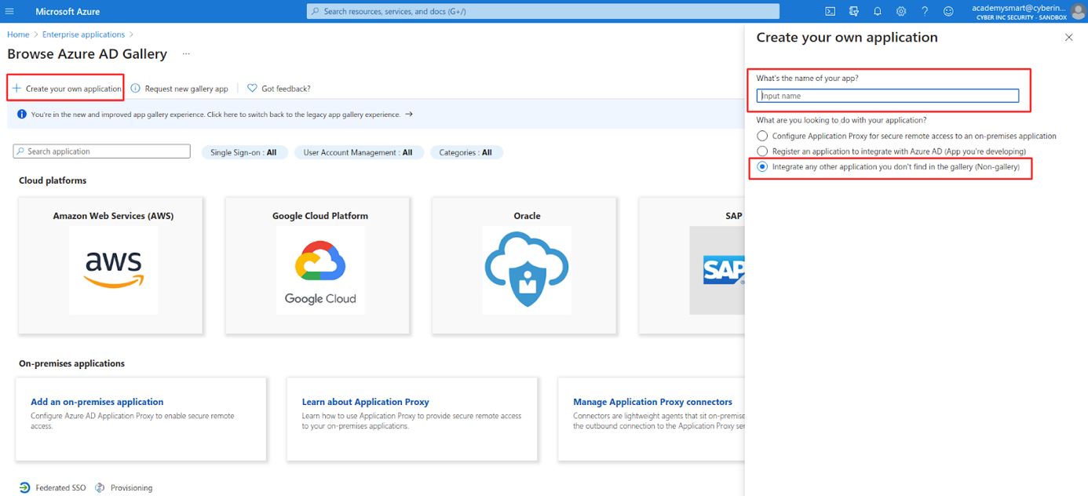Click the AWS logo tile
The width and height of the screenshot is (1088, 496).
coord(113,270)
